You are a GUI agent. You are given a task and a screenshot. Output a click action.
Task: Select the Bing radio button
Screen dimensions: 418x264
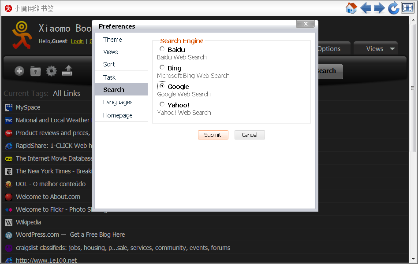coord(162,68)
